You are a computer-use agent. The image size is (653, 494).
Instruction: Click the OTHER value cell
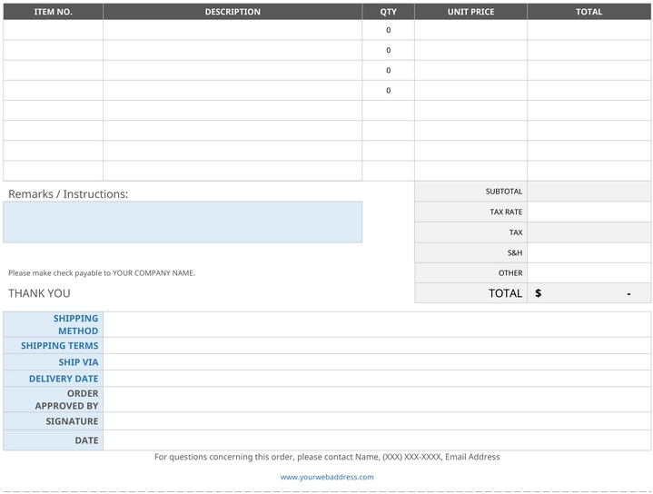pos(589,272)
